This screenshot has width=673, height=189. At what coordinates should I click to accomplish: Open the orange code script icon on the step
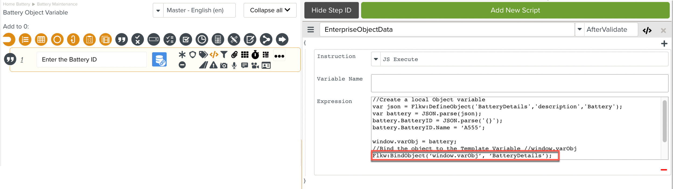pos(214,55)
